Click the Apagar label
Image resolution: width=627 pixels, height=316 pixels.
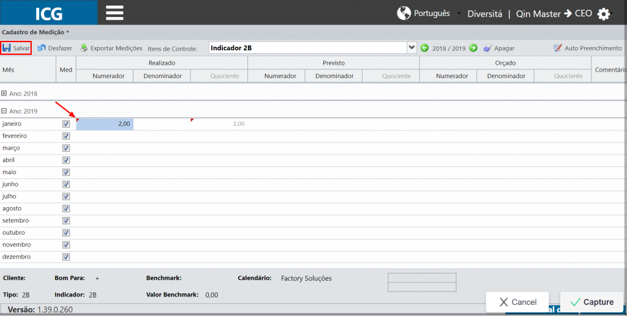click(505, 48)
